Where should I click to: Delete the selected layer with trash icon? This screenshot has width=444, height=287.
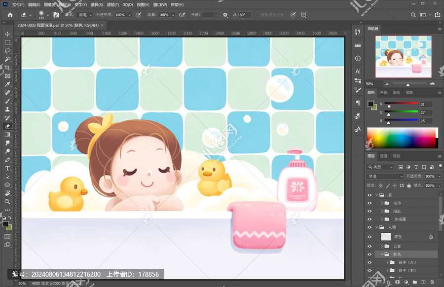[x=432, y=282]
